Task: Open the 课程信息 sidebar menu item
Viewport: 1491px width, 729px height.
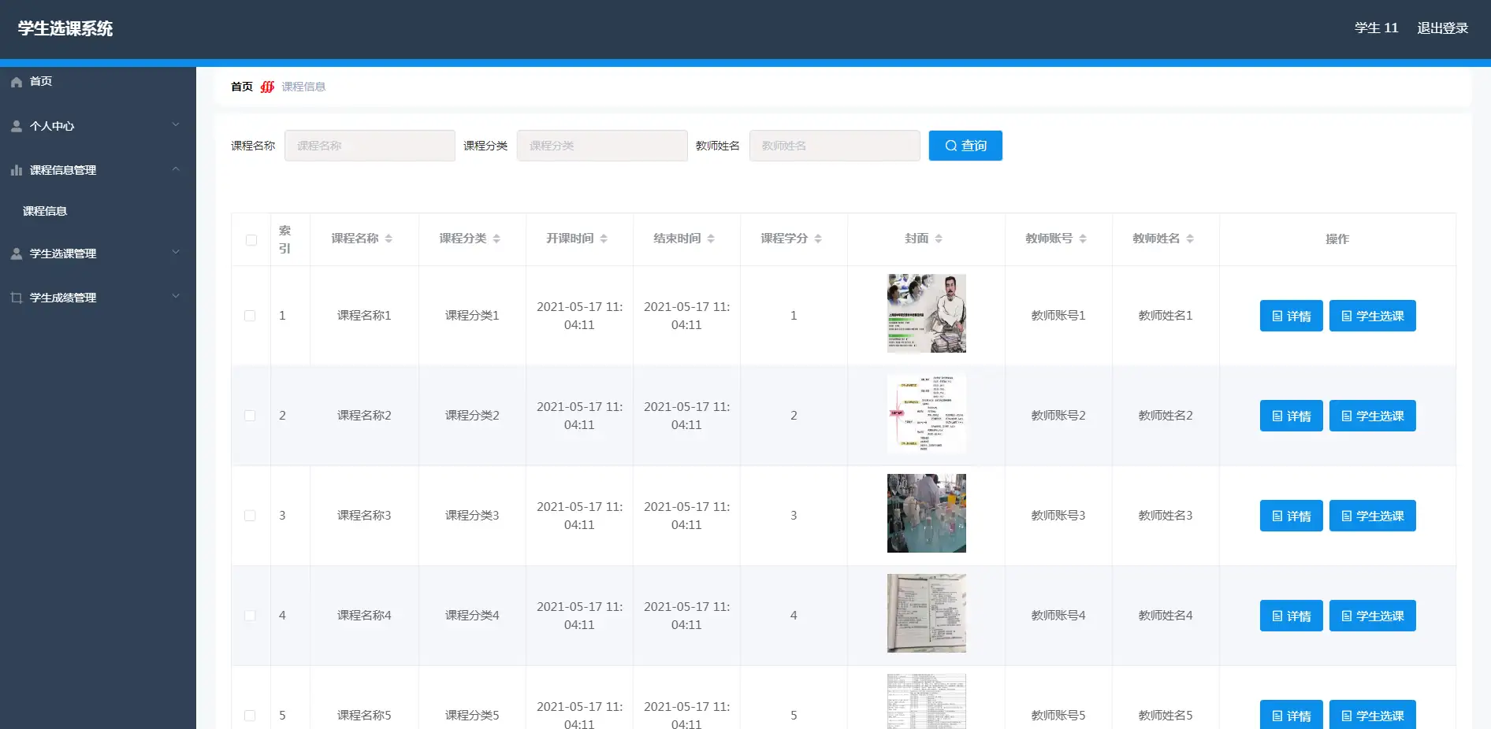Action: click(43, 211)
